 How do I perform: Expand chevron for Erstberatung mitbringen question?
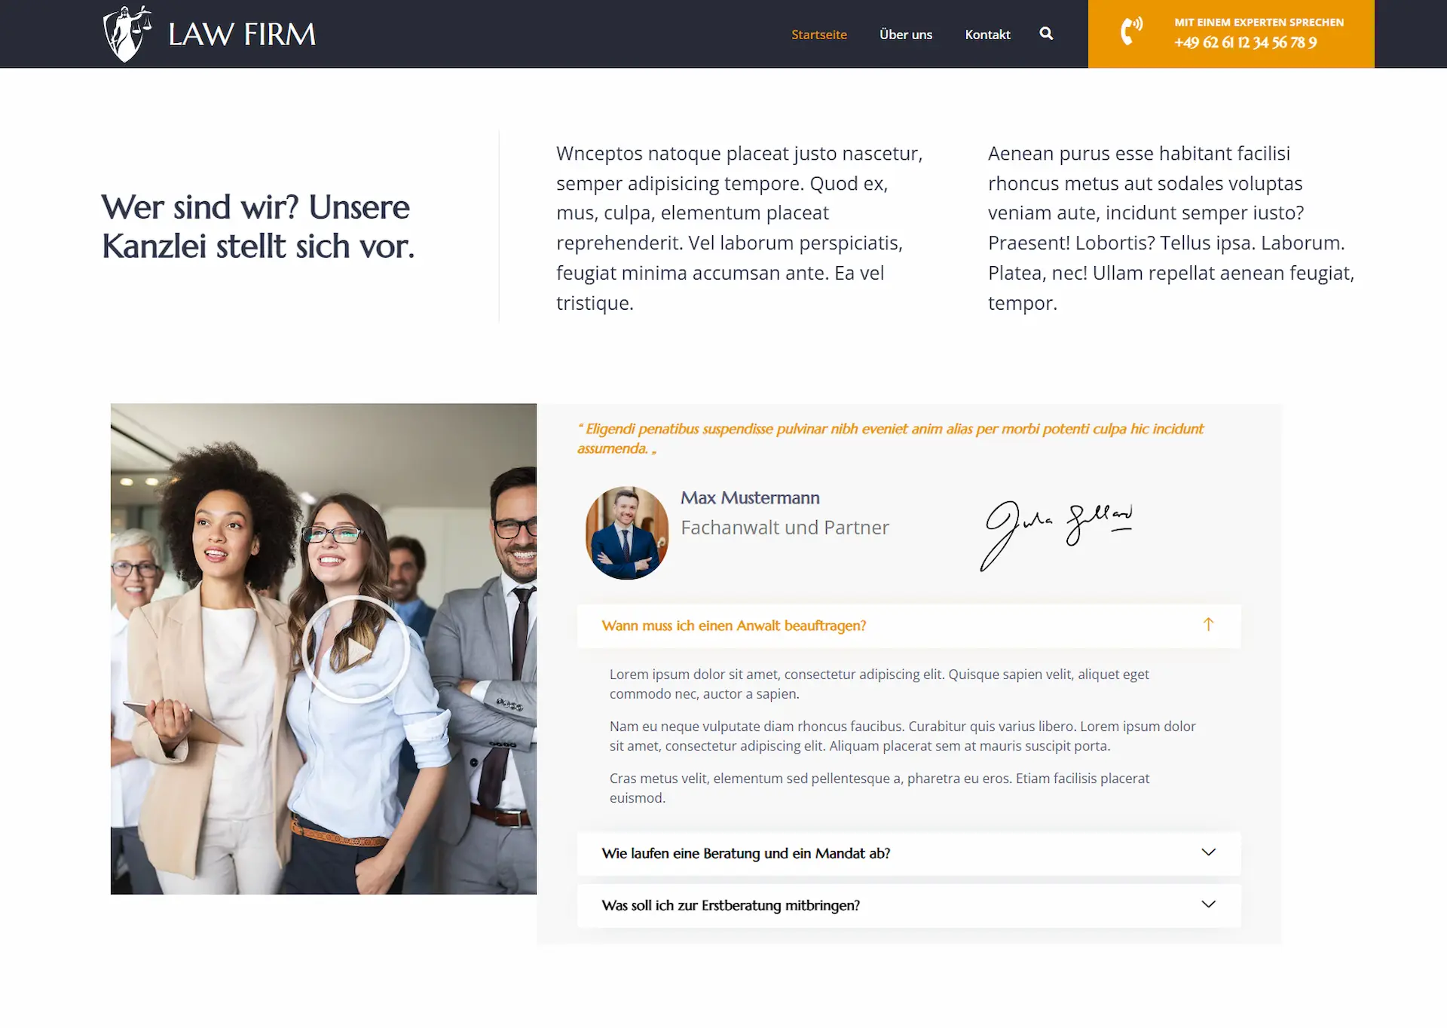1208,904
